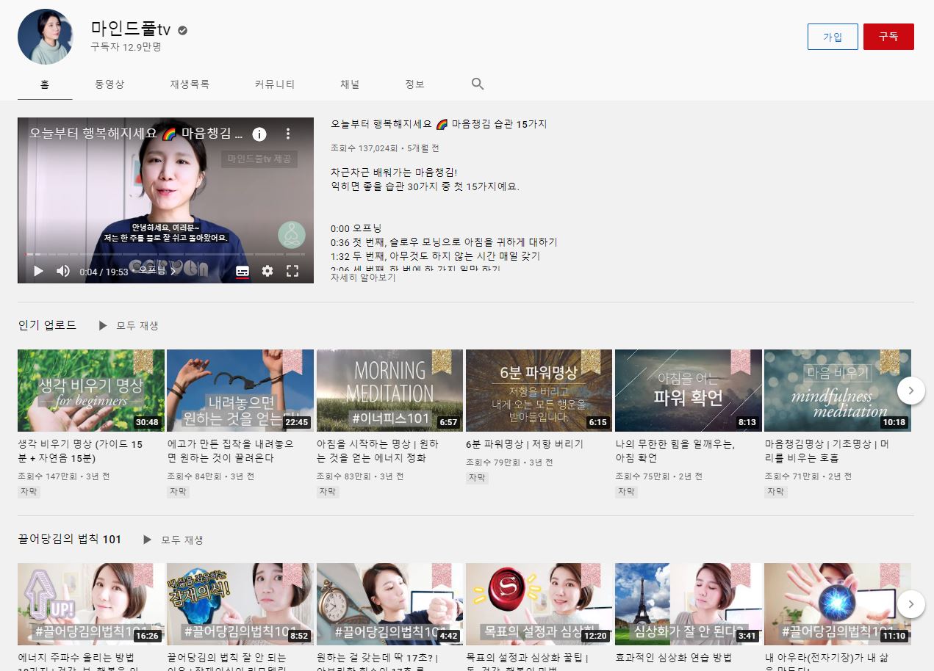Open video info (i) icon

click(259, 134)
